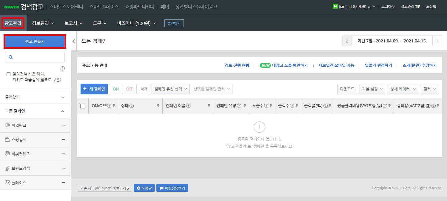Click help icon beside 클릭수 column
The image size is (447, 201).
point(292,105)
